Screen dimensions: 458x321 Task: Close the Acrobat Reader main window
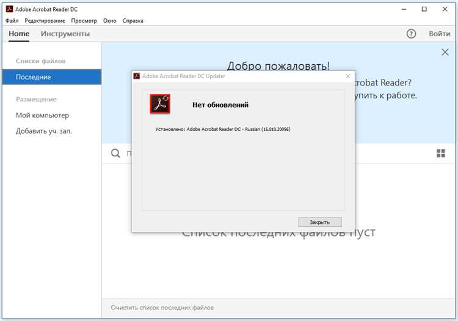click(x=445, y=9)
